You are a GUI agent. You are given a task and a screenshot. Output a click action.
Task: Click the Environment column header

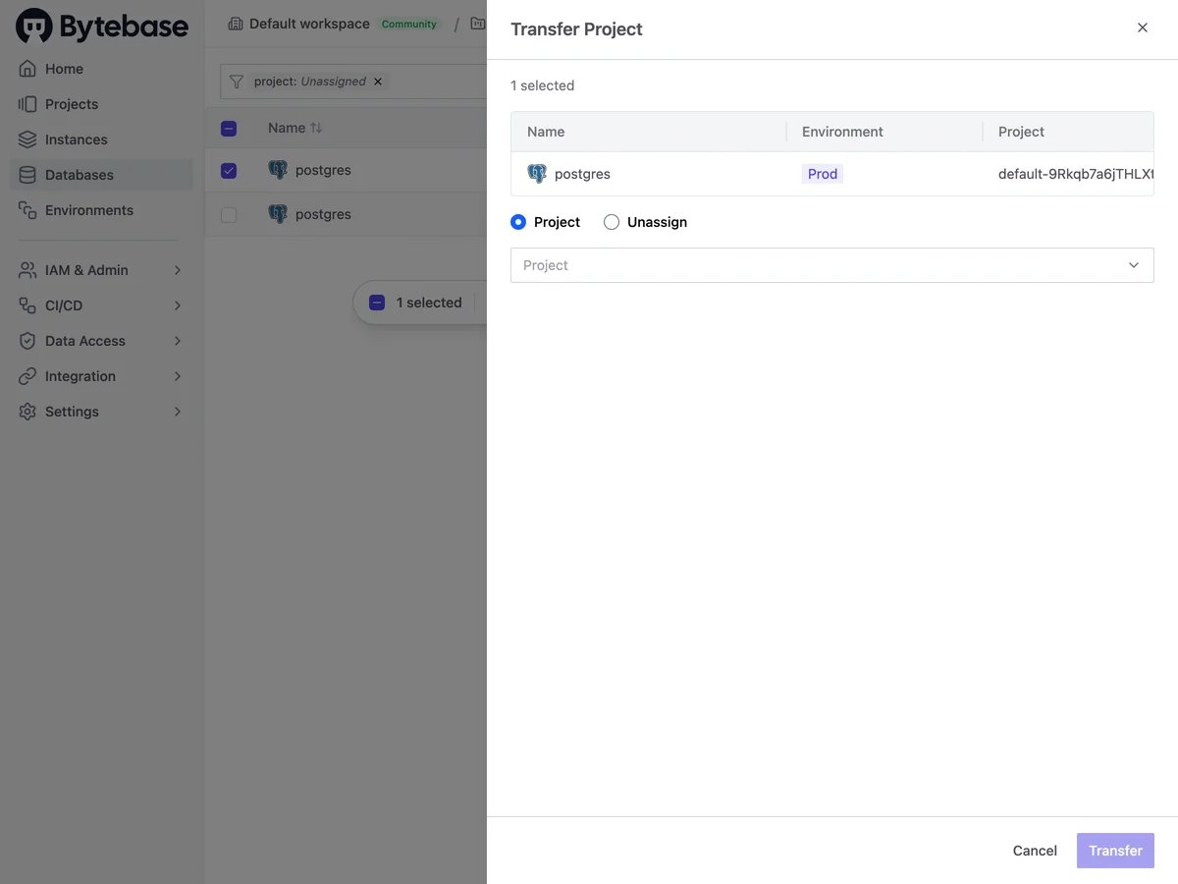point(842,132)
